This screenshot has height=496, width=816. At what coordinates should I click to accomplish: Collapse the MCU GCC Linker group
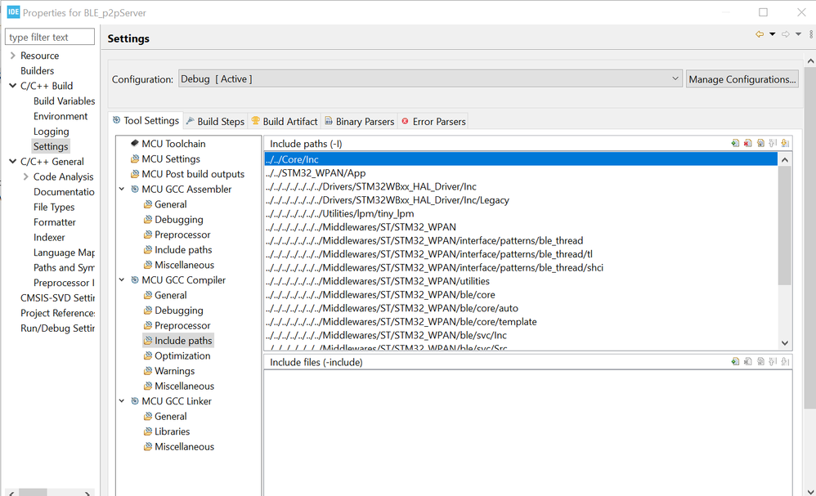tap(122, 401)
